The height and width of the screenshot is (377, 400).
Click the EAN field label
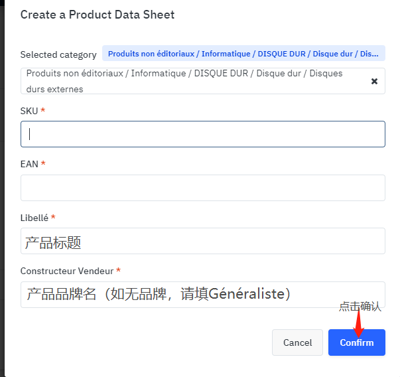pos(29,164)
